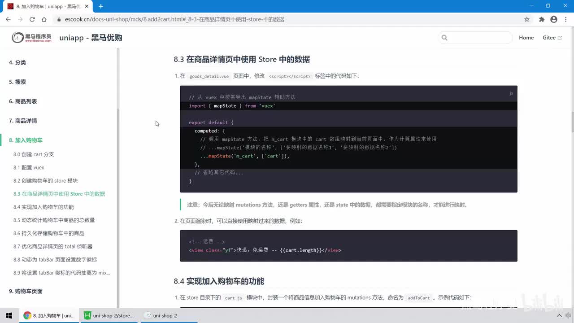Click the 黑马程序员 logo in header
The image size is (574, 323).
pos(31,38)
